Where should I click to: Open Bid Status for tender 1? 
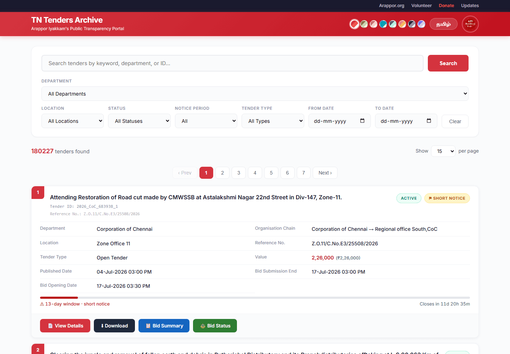coord(215,326)
